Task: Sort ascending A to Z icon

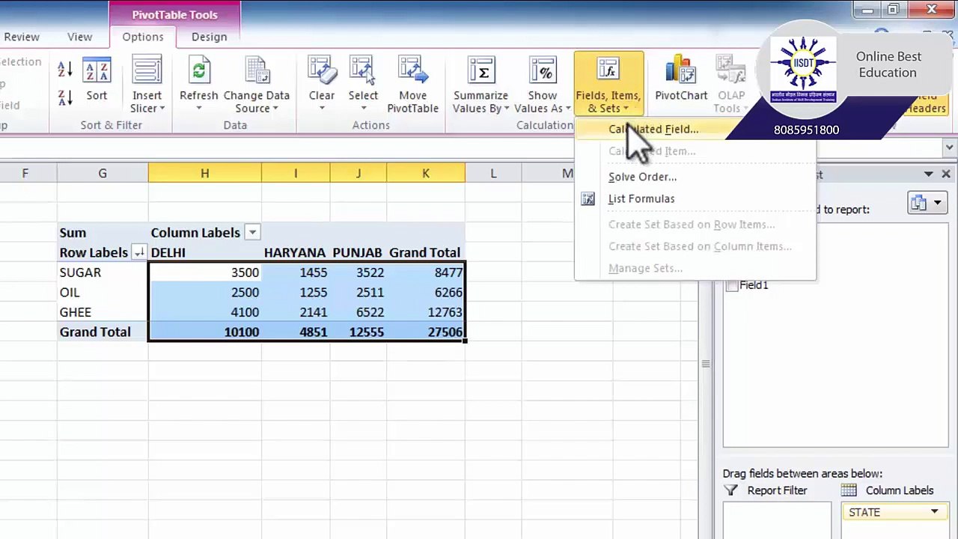Action: point(65,70)
